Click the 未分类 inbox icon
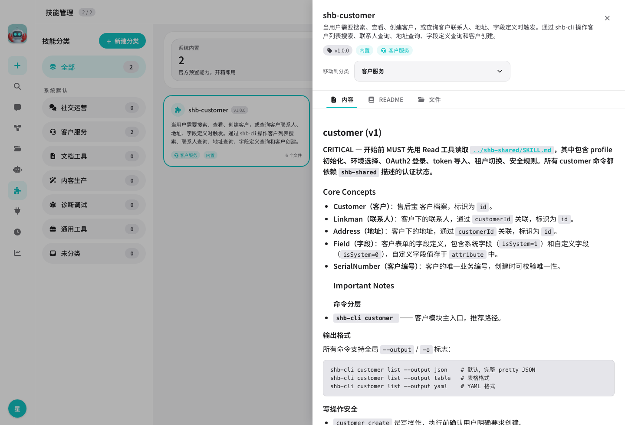This screenshot has height=425, width=625. pyautogui.click(x=53, y=253)
